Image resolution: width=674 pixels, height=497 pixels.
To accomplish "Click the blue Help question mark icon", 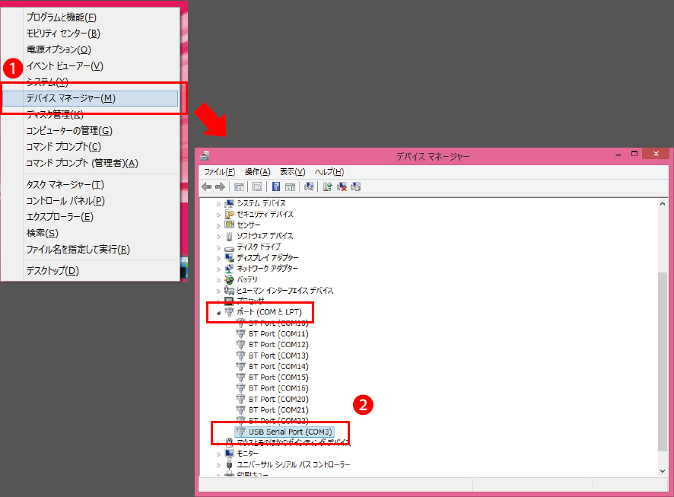I will (x=276, y=186).
